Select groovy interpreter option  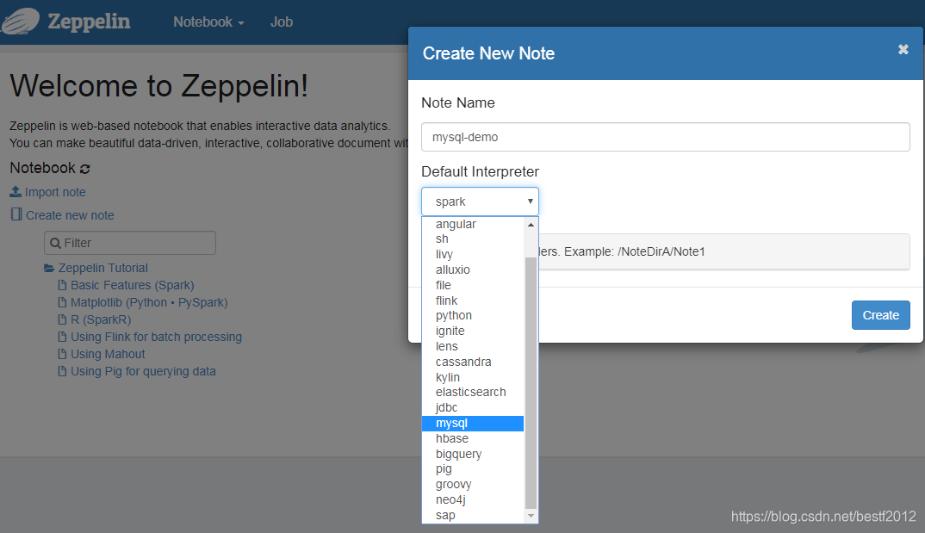[x=473, y=484]
